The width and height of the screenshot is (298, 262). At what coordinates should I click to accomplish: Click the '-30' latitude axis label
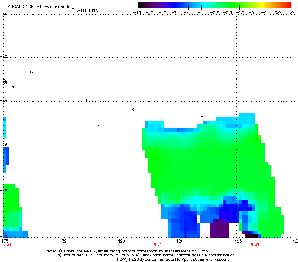[x=4, y=236]
